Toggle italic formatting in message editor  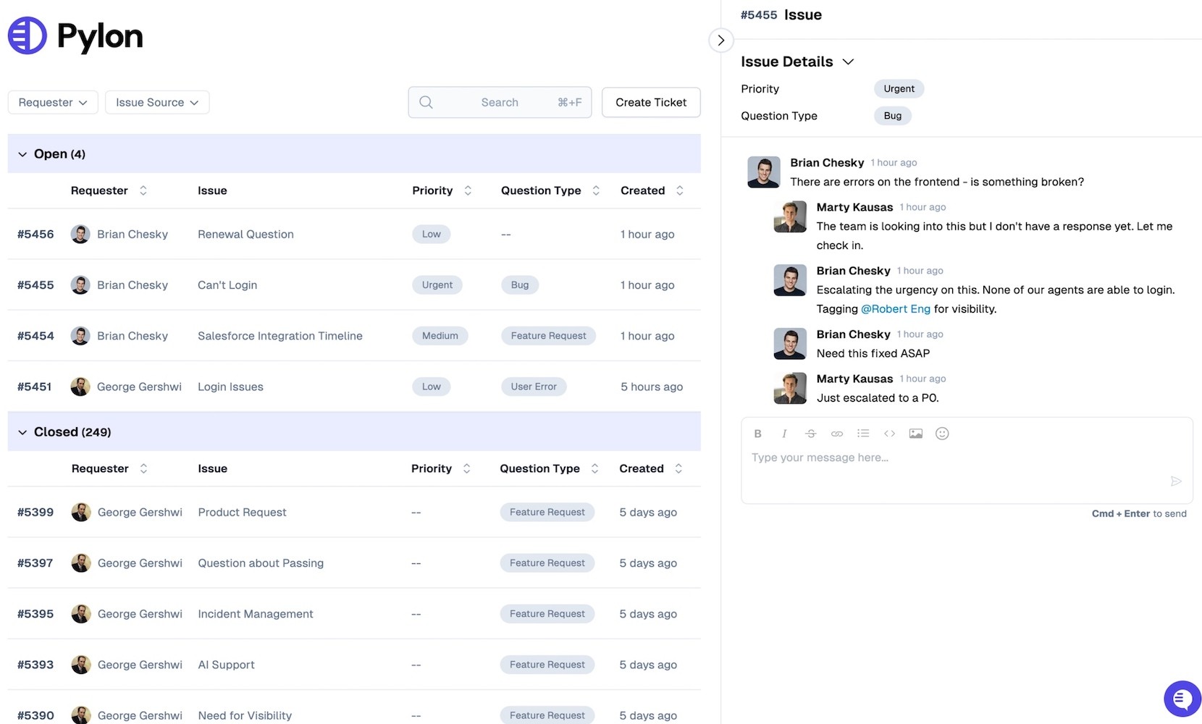point(783,434)
